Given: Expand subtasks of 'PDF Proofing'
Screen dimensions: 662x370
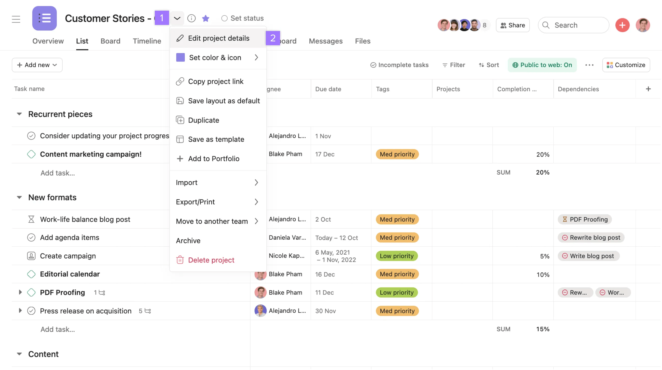Looking at the screenshot, I should click(20, 292).
